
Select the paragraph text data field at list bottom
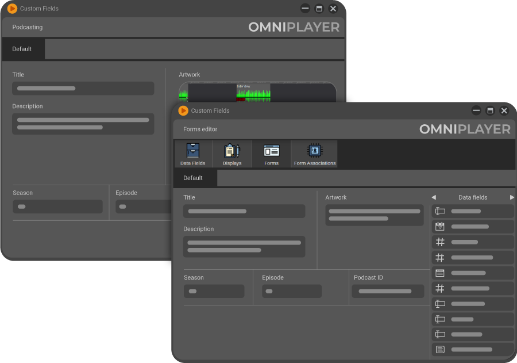pos(473,349)
